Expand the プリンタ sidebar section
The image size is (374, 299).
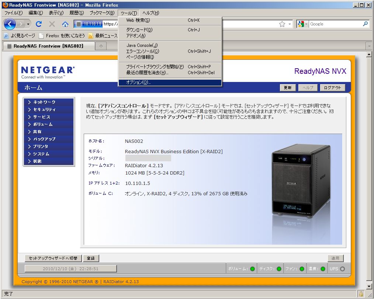pos(49,147)
